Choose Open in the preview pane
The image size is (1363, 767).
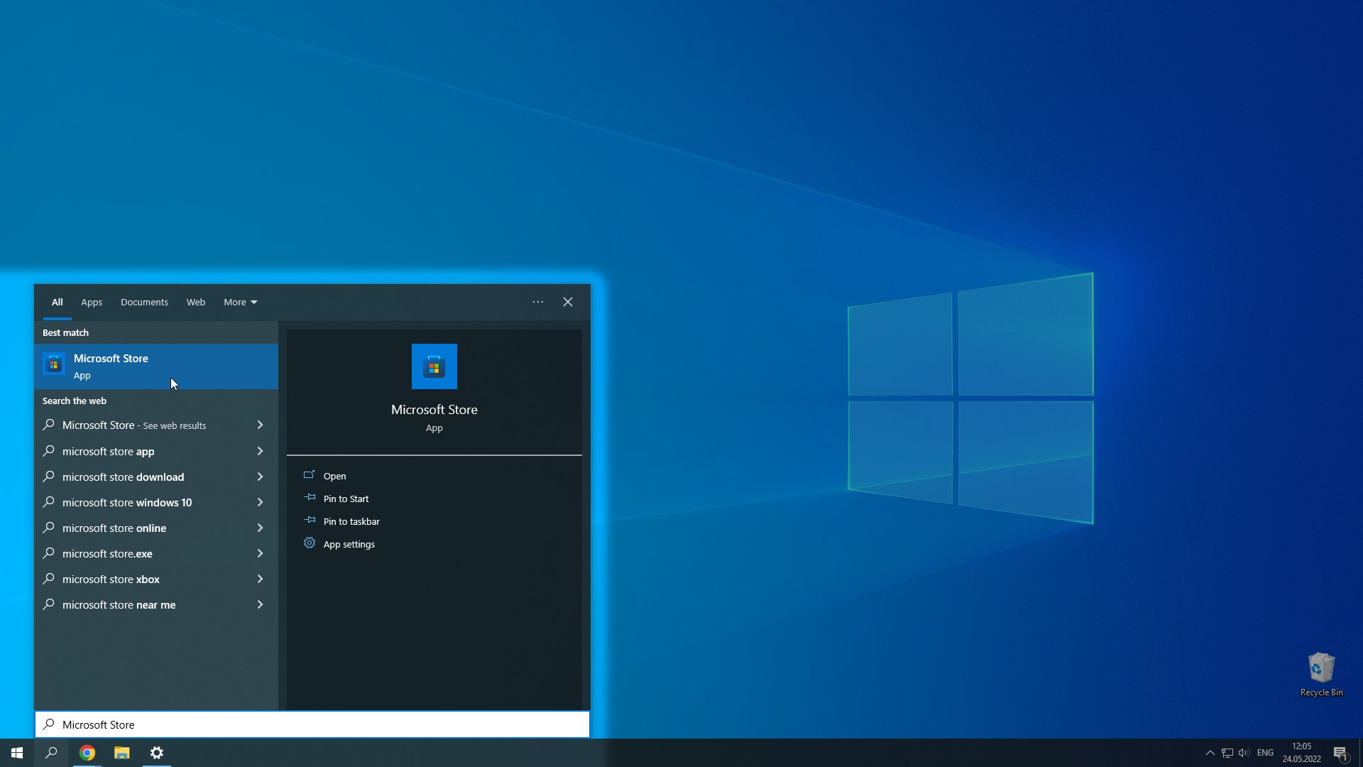coord(434,476)
